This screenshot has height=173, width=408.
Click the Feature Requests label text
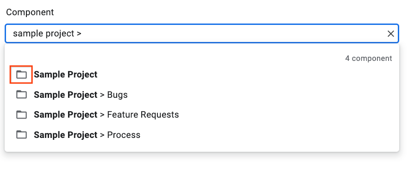click(x=143, y=115)
